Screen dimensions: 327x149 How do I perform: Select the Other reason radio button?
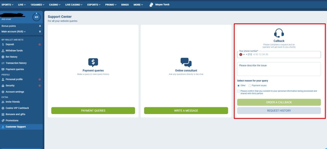tap(239, 86)
